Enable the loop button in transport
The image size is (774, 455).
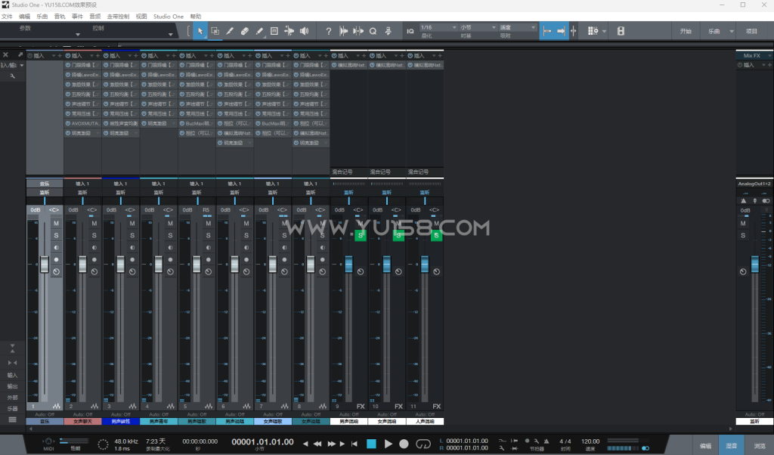click(x=424, y=444)
